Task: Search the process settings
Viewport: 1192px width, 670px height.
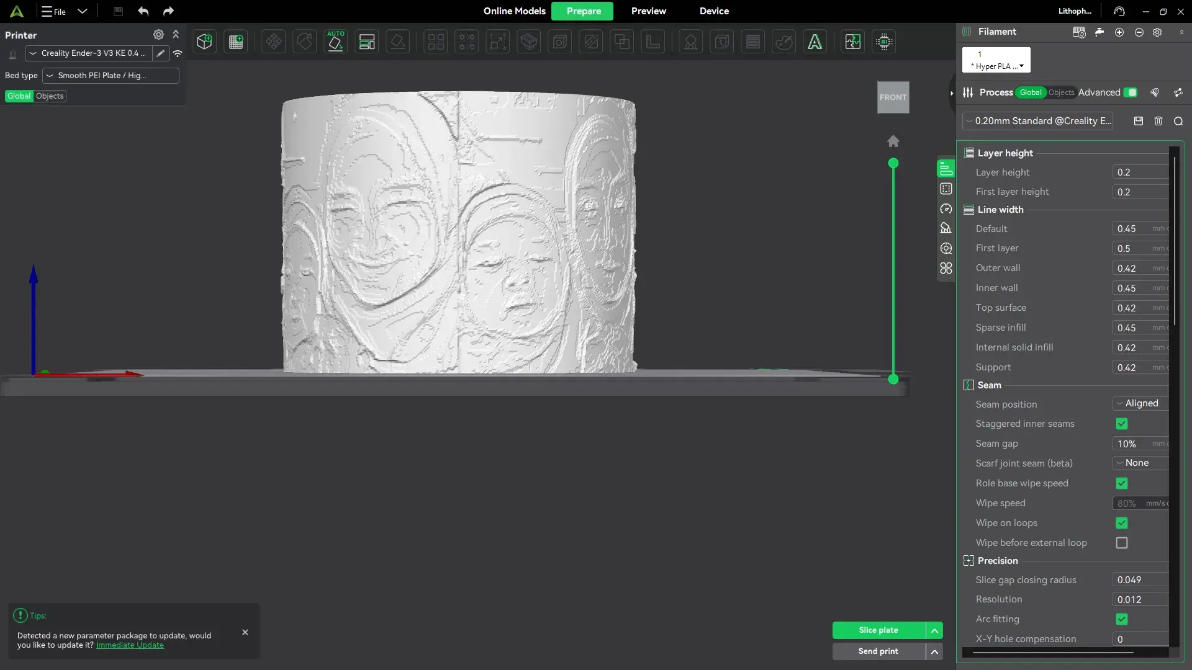Action: [1178, 121]
